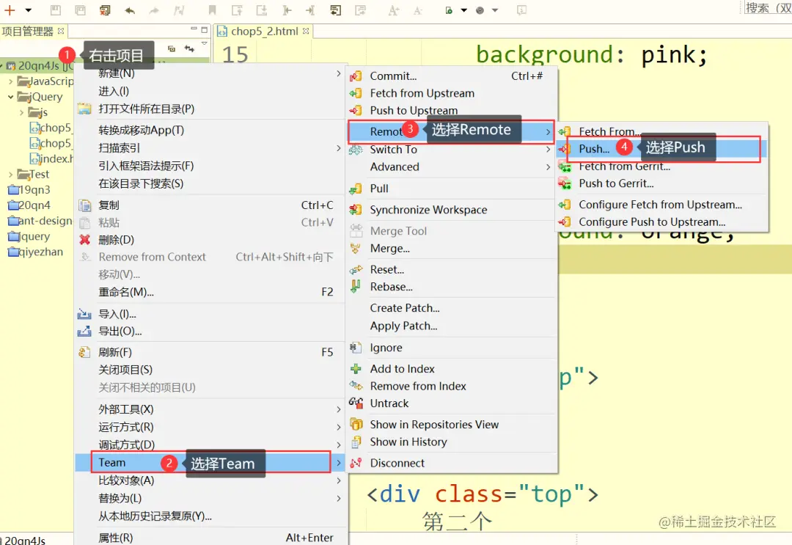Choose Add to Index
Image resolution: width=792 pixels, height=545 pixels.
451,369
